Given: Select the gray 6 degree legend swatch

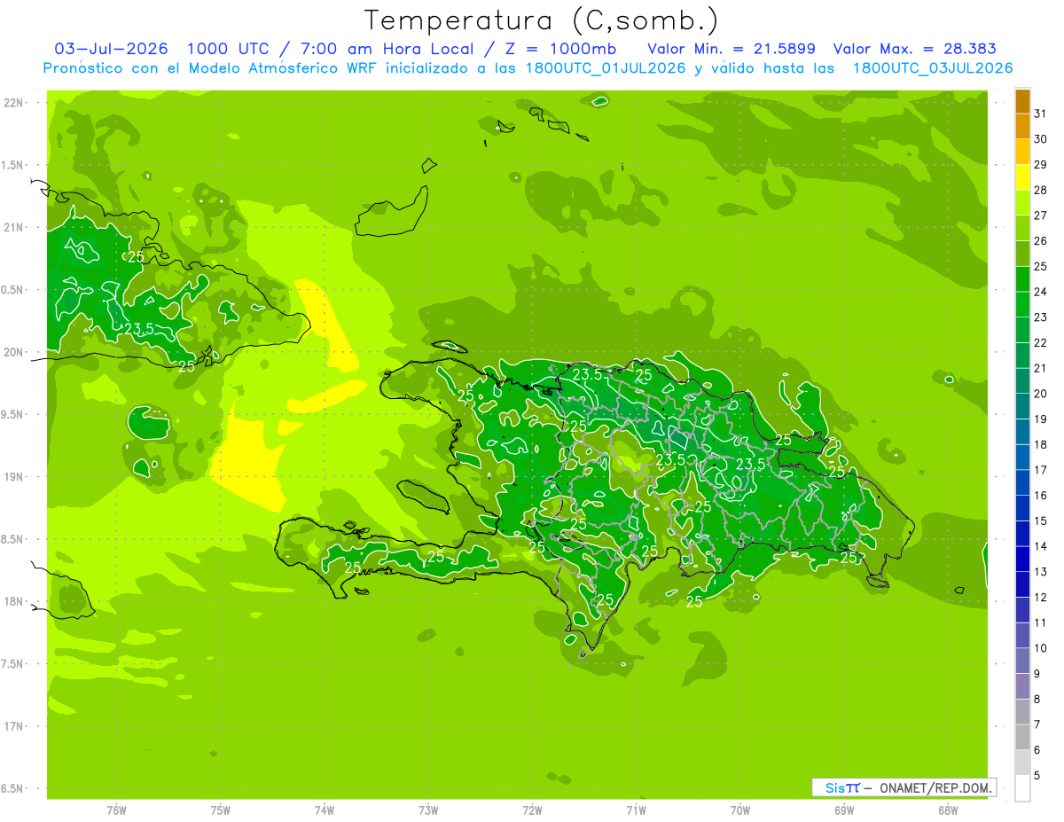Looking at the screenshot, I should (x=1022, y=738).
